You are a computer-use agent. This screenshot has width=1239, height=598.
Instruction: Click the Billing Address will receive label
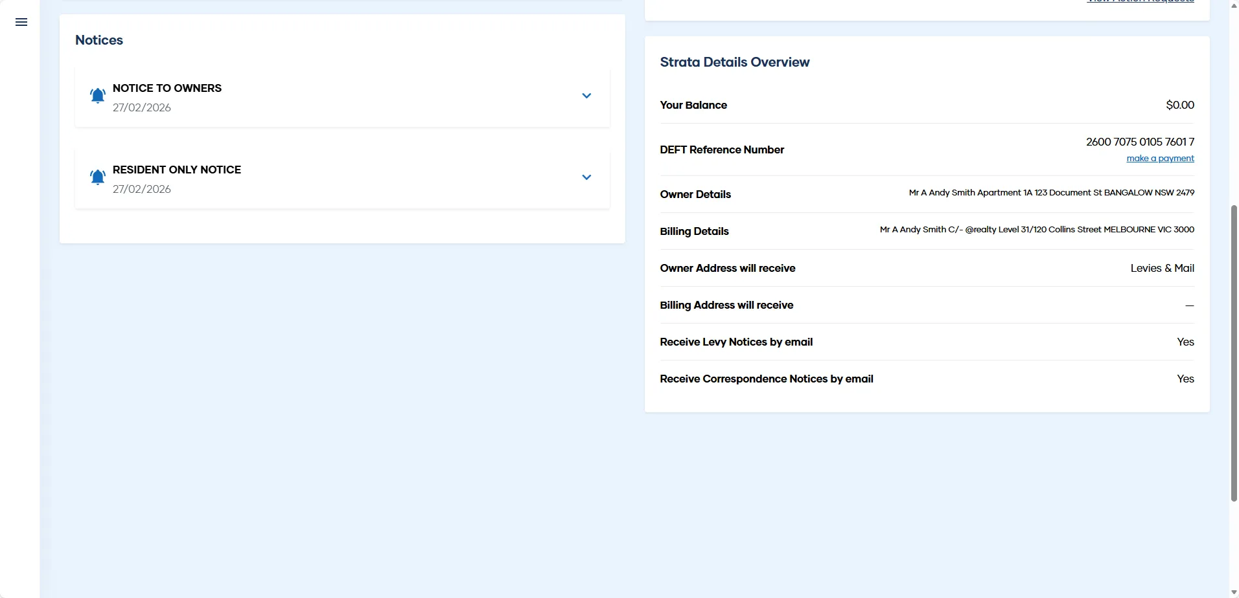click(x=726, y=305)
